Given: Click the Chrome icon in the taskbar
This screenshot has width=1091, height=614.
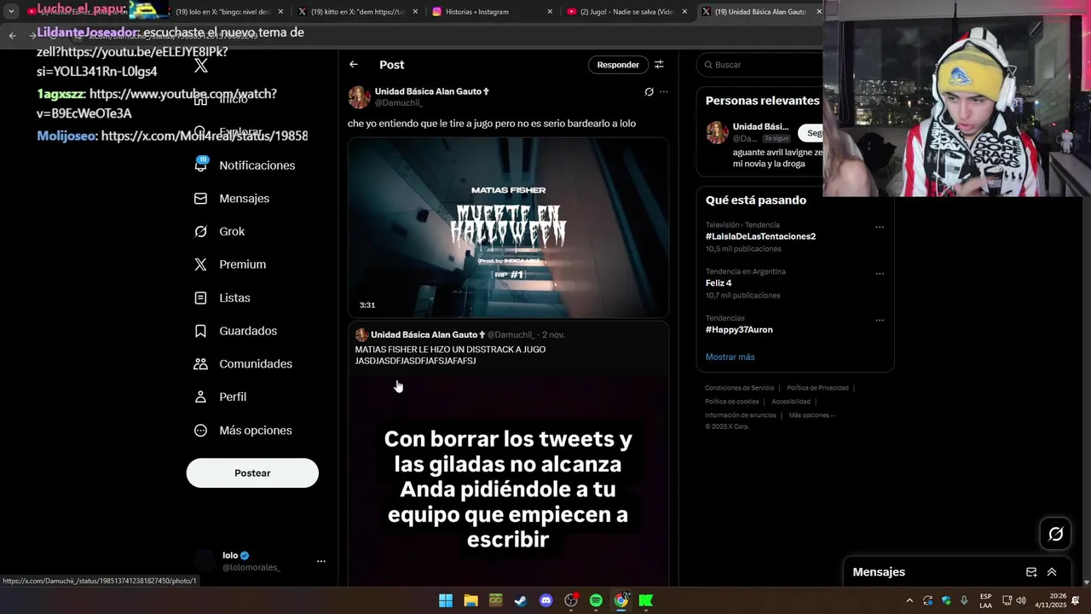Looking at the screenshot, I should click(621, 600).
